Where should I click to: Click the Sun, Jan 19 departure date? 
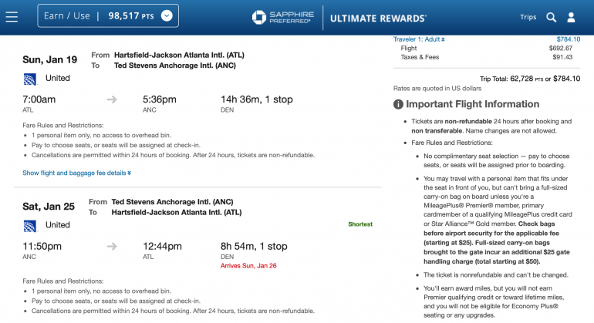coord(50,59)
